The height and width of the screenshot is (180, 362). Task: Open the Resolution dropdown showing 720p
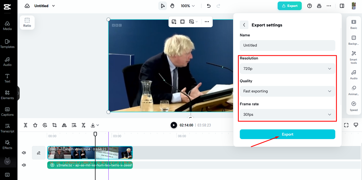(287, 69)
